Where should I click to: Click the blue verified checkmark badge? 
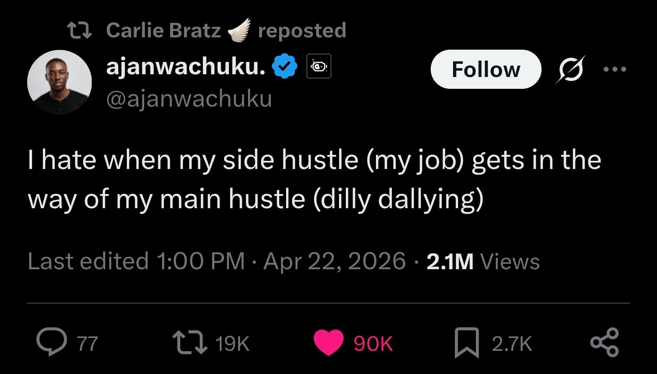pos(285,68)
